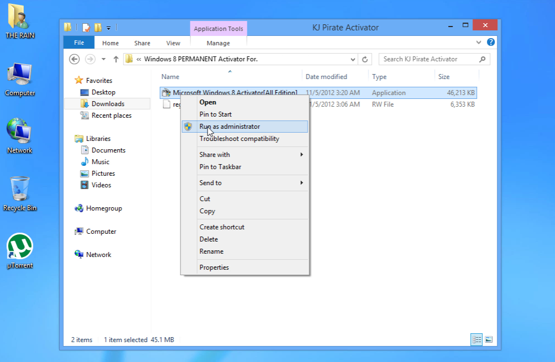Click the 6,353 KB size cell
555x362 pixels.
point(462,104)
